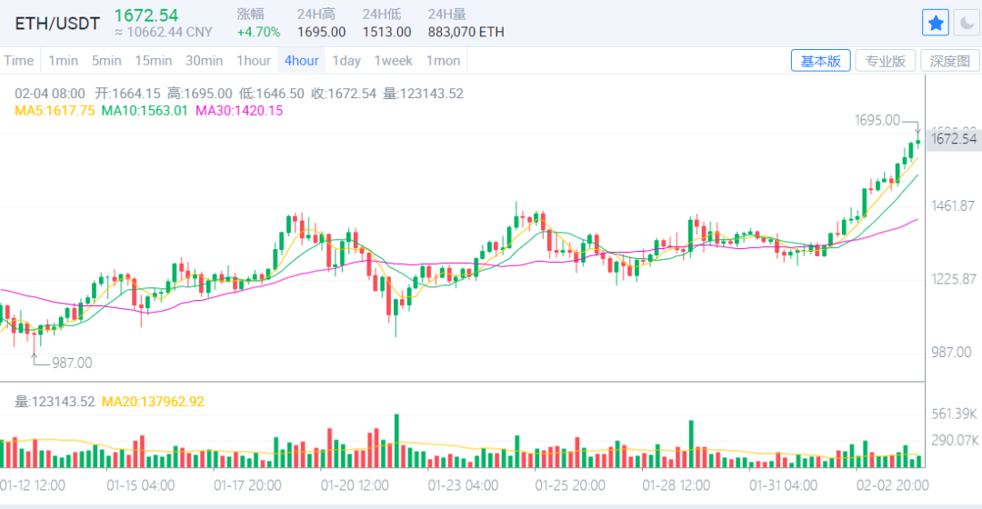Viewport: 982px width, 509px height.
Task: Click the 02-04 08:00 candle timestamp text
Action: (50, 94)
